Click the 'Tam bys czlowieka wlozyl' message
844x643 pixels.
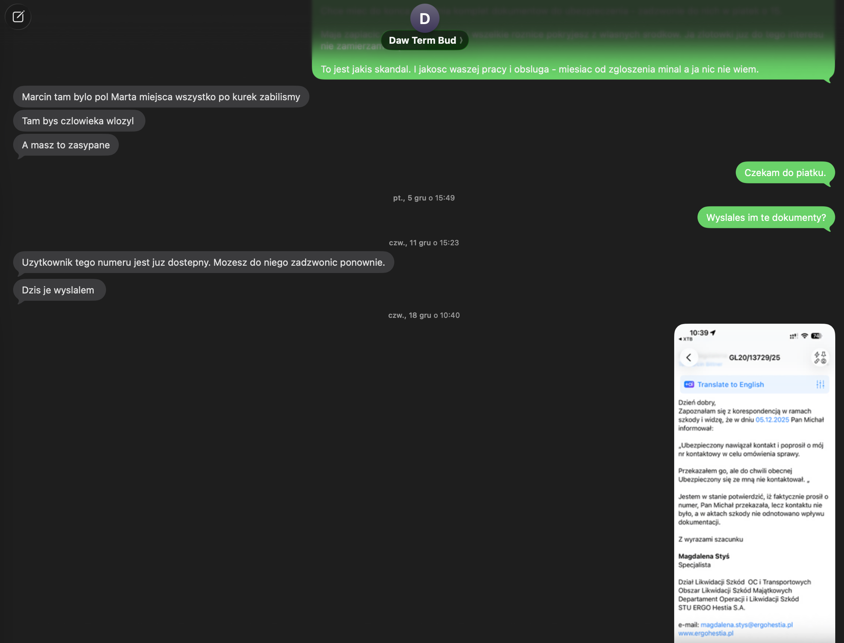pyautogui.click(x=78, y=121)
